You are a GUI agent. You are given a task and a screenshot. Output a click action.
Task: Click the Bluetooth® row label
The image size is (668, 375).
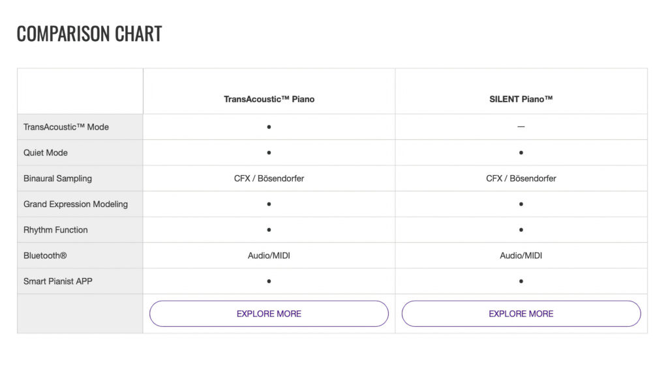45,255
